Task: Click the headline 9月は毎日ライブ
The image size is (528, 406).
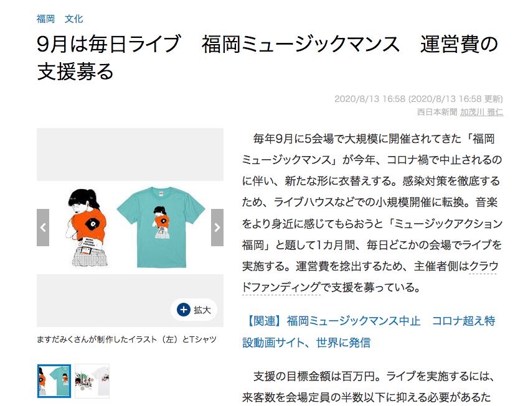Action: click(108, 44)
